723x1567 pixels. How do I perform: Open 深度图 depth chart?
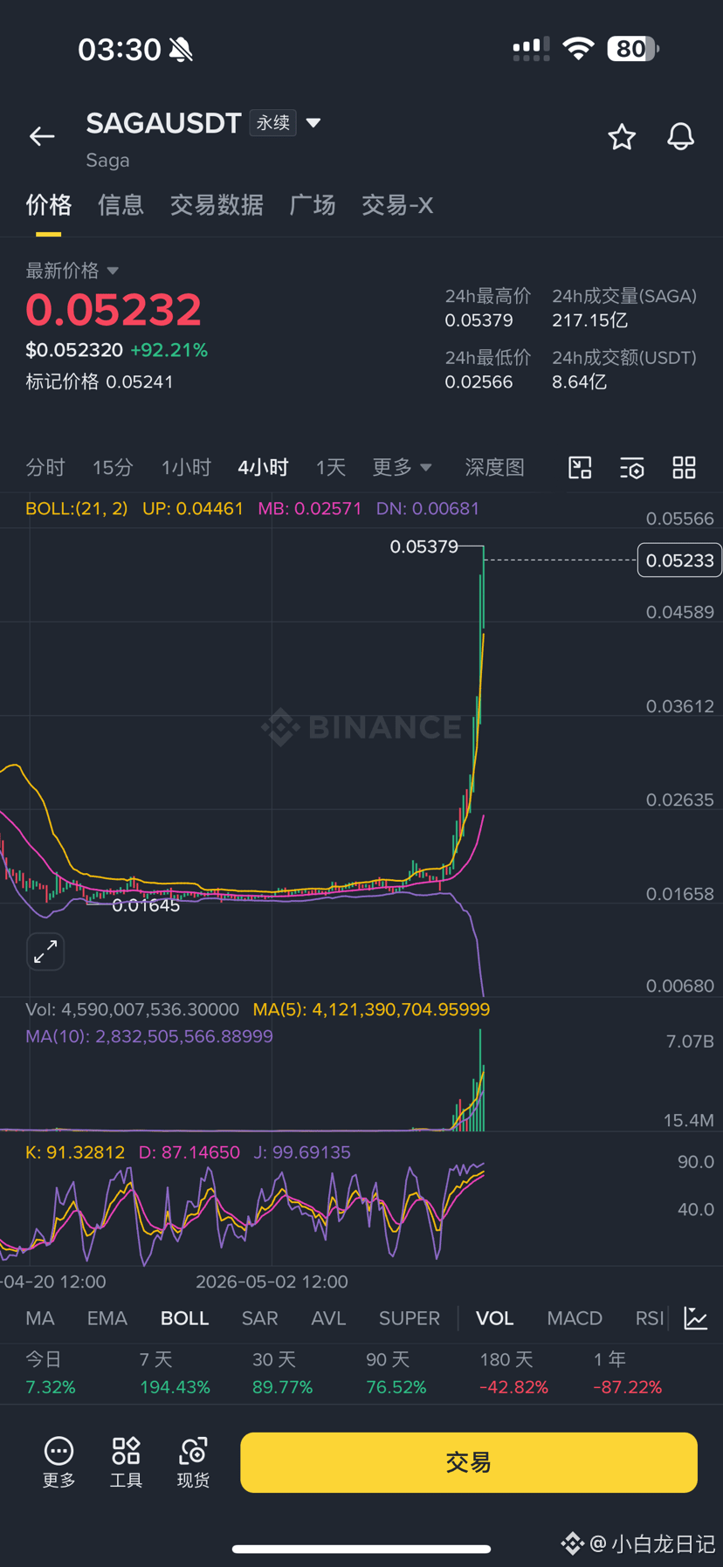coord(494,467)
